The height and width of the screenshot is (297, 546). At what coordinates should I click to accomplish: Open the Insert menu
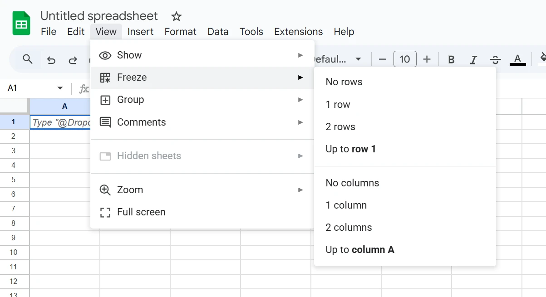click(x=140, y=32)
